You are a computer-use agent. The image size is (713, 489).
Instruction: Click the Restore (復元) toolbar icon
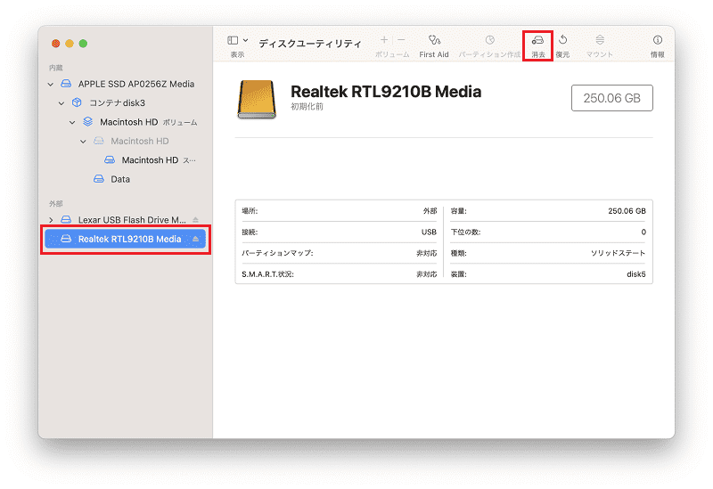562,40
